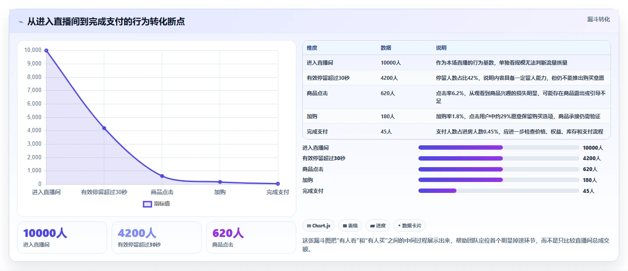Click the 5,000 y-axis label
This screenshot has height=271, width=628.
[x=34, y=117]
